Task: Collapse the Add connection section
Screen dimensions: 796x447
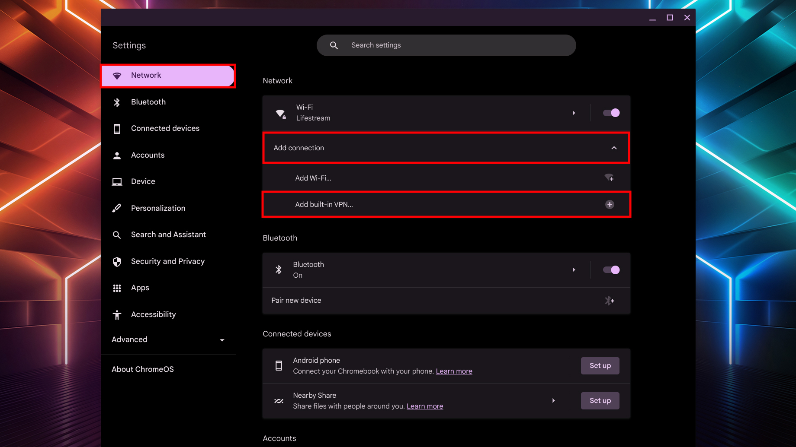Action: pyautogui.click(x=614, y=148)
